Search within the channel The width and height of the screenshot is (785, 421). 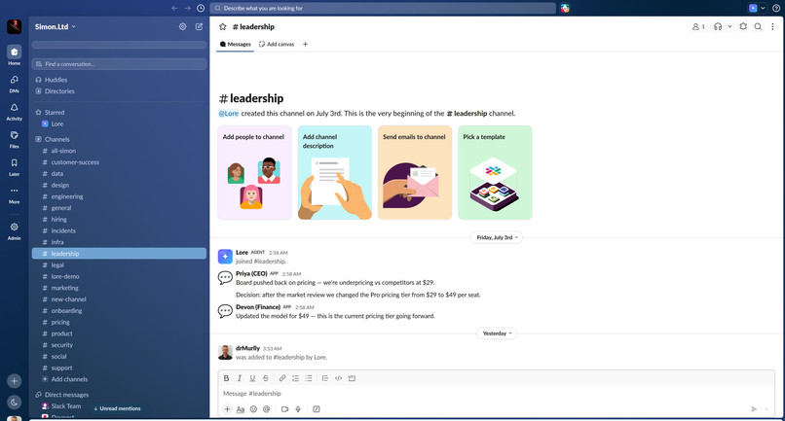tap(758, 26)
